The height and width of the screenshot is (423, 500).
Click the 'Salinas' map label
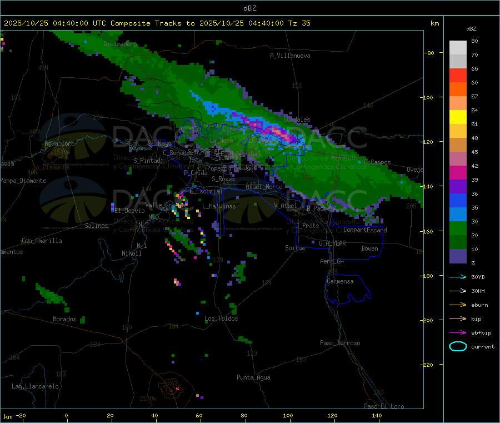[96, 226]
